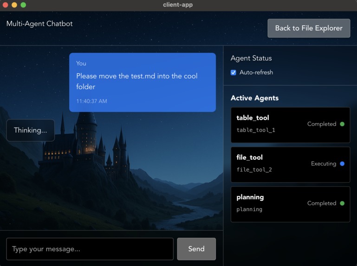Close the client-app window with red button

[6, 5]
